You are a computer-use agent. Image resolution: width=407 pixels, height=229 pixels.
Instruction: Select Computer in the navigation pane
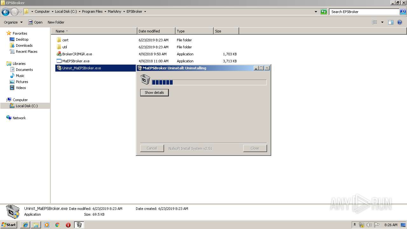tap(20, 100)
